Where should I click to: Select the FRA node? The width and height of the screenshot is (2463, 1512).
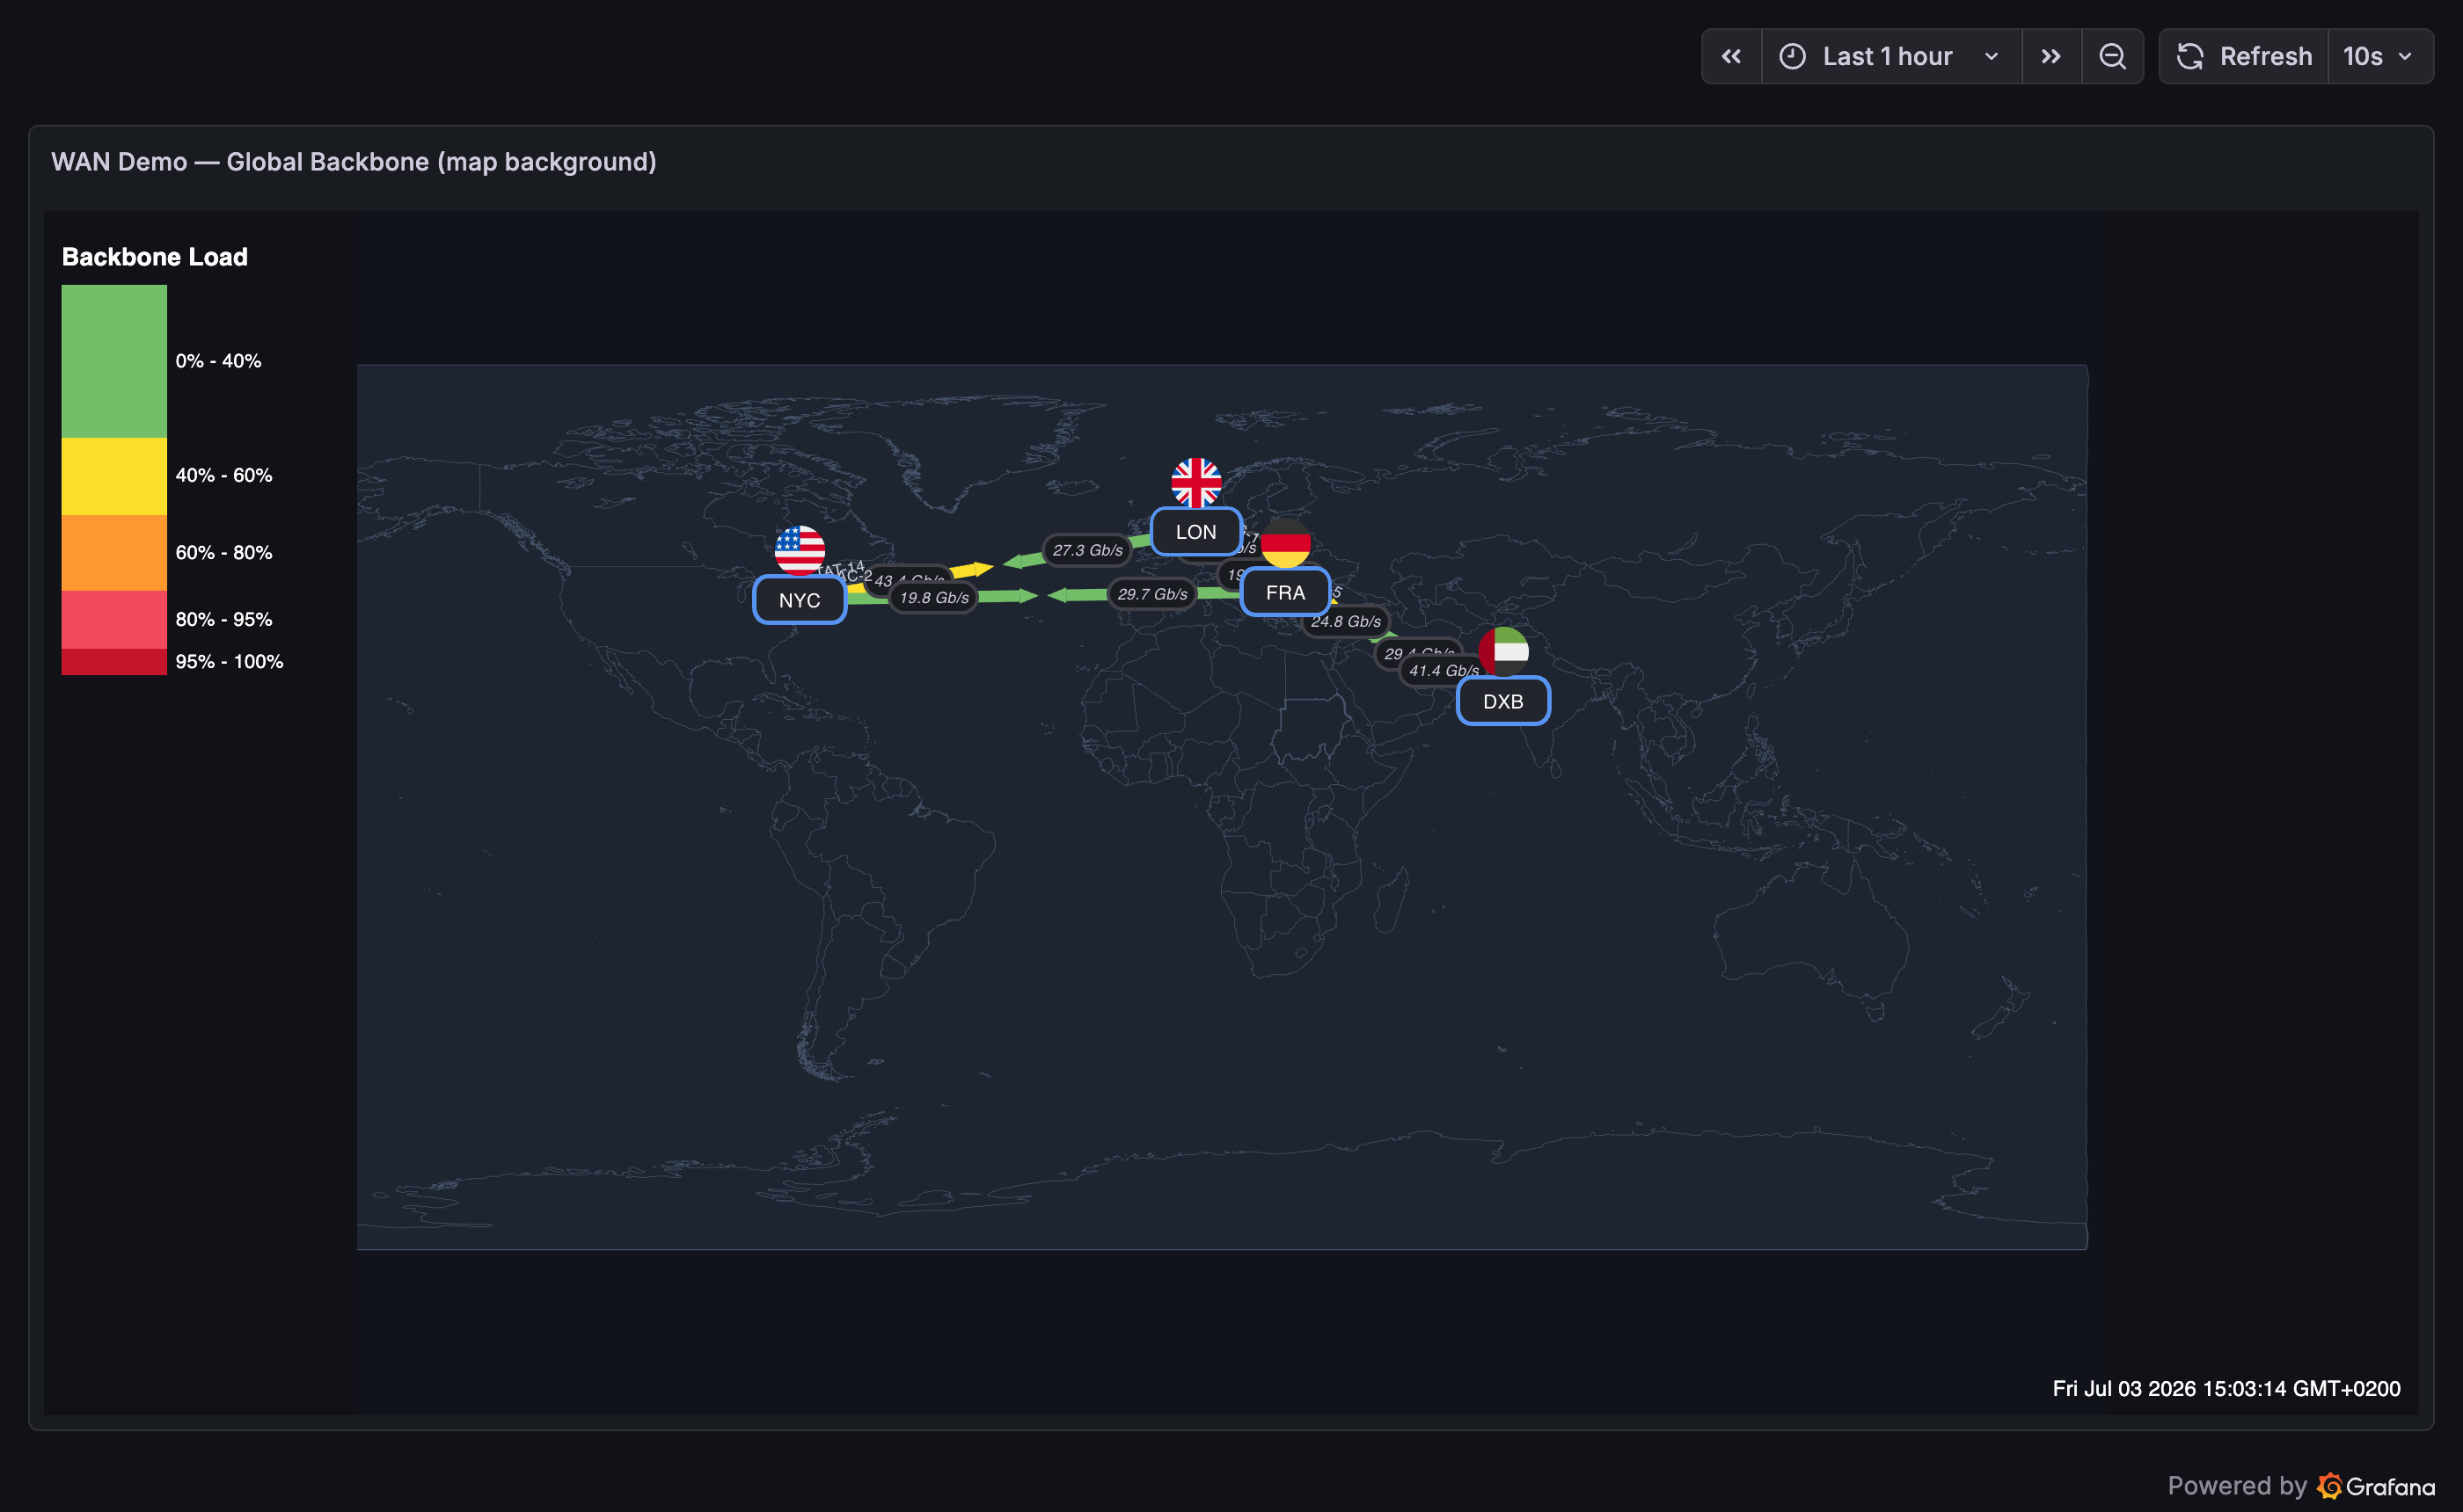1285,592
